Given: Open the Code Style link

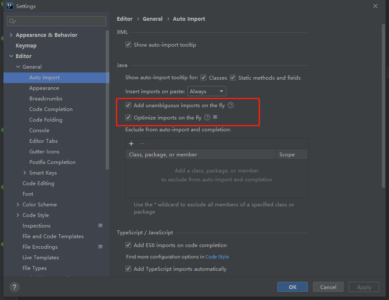Looking at the screenshot, I should point(217,256).
